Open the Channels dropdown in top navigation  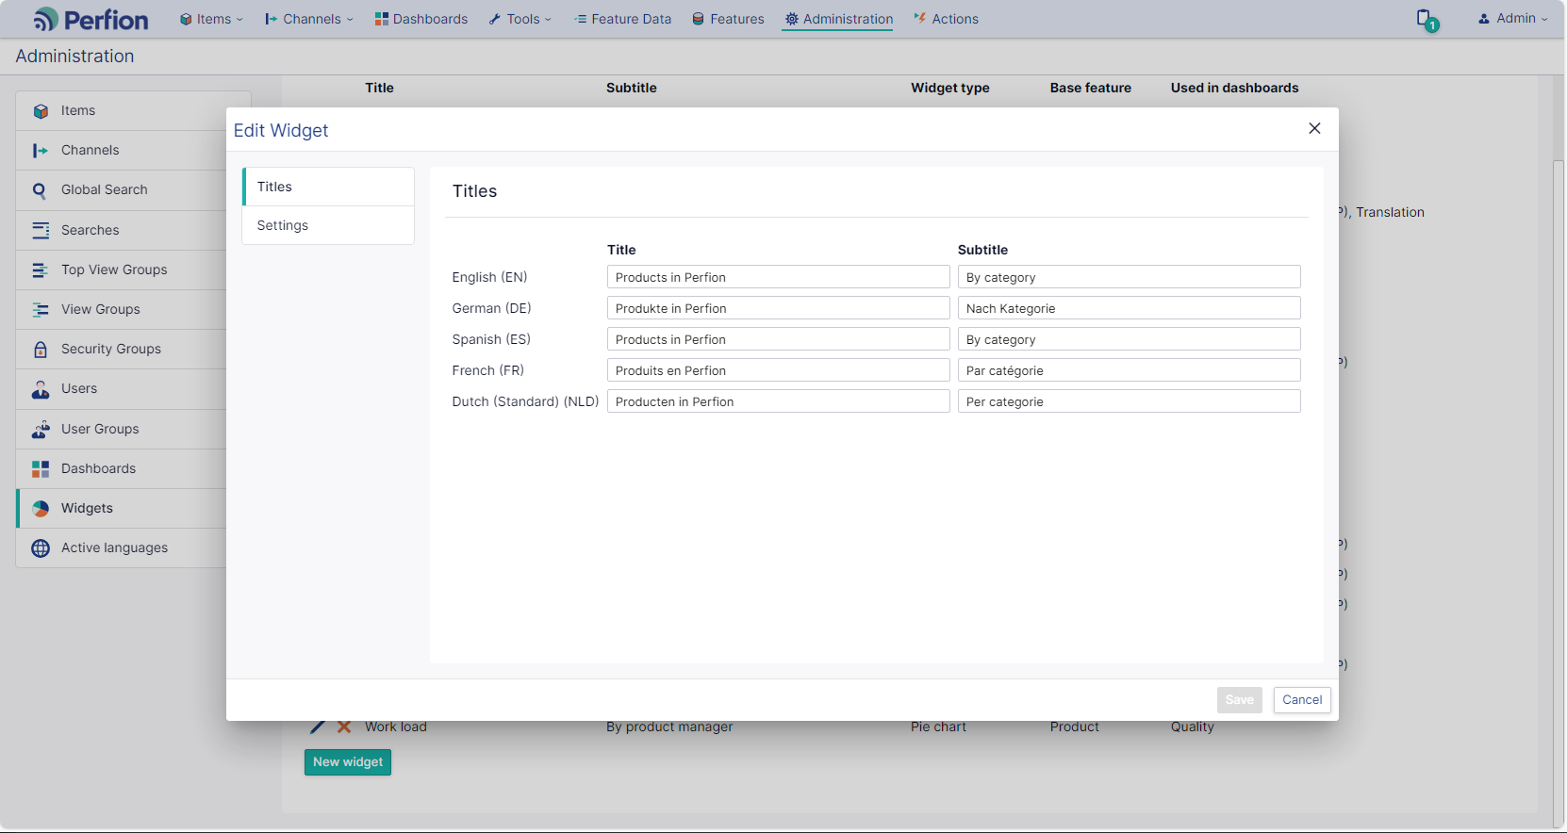pyautogui.click(x=309, y=19)
